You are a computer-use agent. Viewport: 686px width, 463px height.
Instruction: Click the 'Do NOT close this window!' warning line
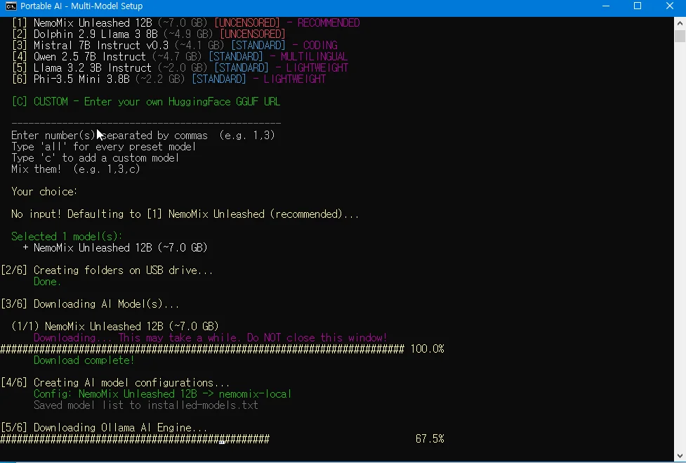[x=211, y=338]
